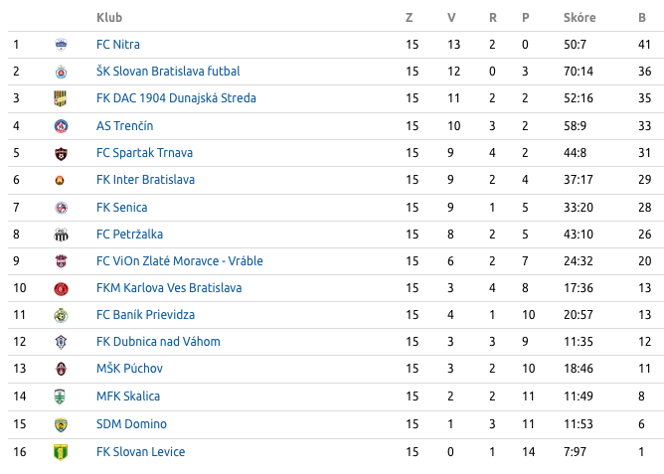
Task: Open FC ViOn Zlaté Moravce - Vráble link
Action: (179, 261)
